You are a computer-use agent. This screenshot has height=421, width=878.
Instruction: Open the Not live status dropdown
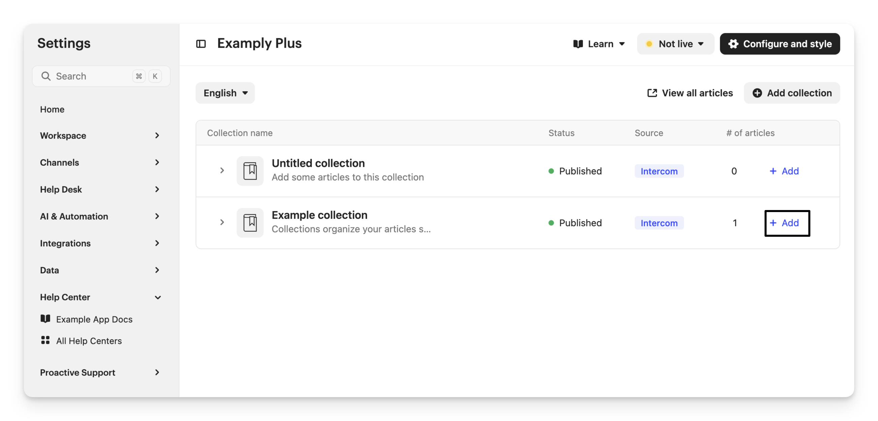(x=675, y=44)
